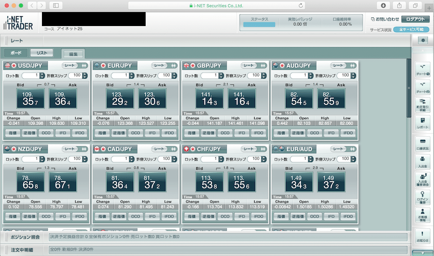
Task: Open the 編集 edit tab
Action: [x=73, y=54]
